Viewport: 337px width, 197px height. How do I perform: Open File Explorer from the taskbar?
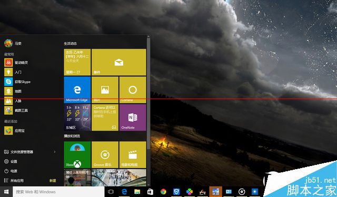tap(137, 192)
